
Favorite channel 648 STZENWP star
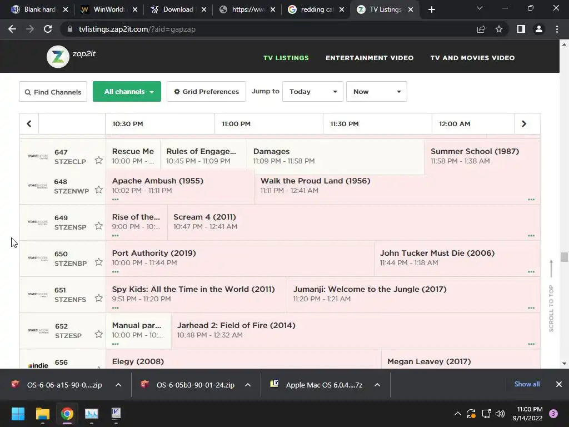click(x=99, y=190)
